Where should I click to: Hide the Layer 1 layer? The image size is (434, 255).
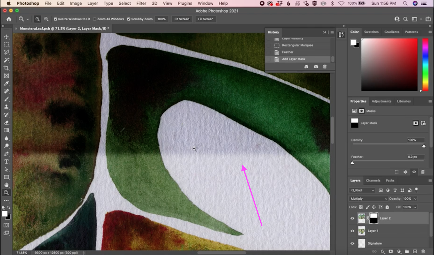click(x=352, y=231)
